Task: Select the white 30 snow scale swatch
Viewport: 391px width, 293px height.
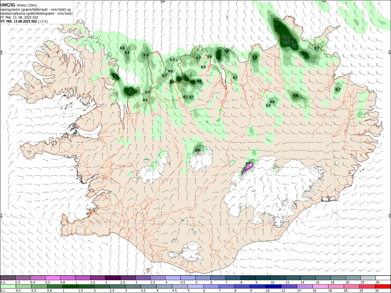Action: click(383, 278)
